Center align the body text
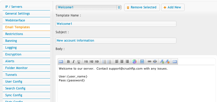217x102 pixels. coord(122,61)
